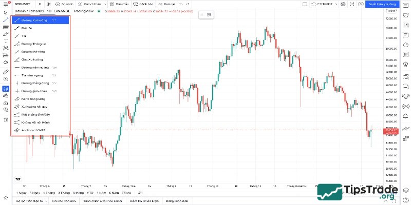The width and height of the screenshot is (411, 205).
Task: Open the ruler measure tool
Action: (x=6, y=72)
